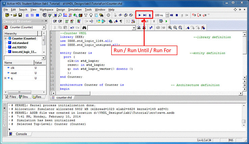Click the globe icon in editor toolbar
The image size is (249, 144).
click(111, 21)
